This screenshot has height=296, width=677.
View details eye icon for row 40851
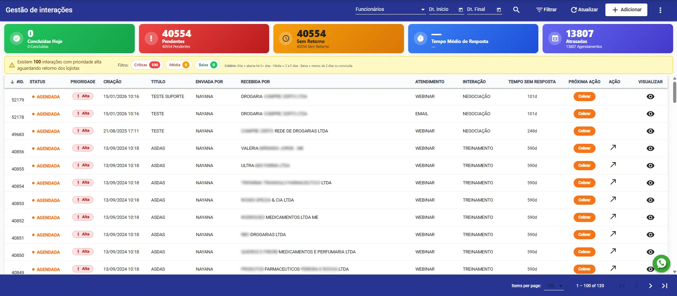point(651,235)
